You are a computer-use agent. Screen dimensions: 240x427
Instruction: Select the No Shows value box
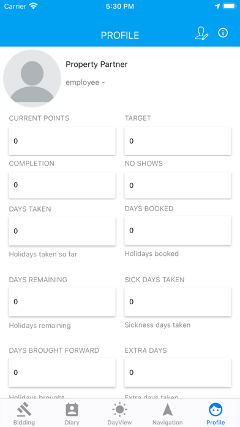(x=178, y=185)
